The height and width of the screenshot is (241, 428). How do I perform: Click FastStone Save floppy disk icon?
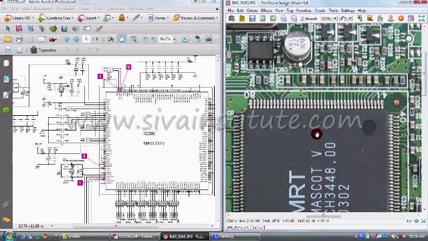pyautogui.click(x=252, y=19)
